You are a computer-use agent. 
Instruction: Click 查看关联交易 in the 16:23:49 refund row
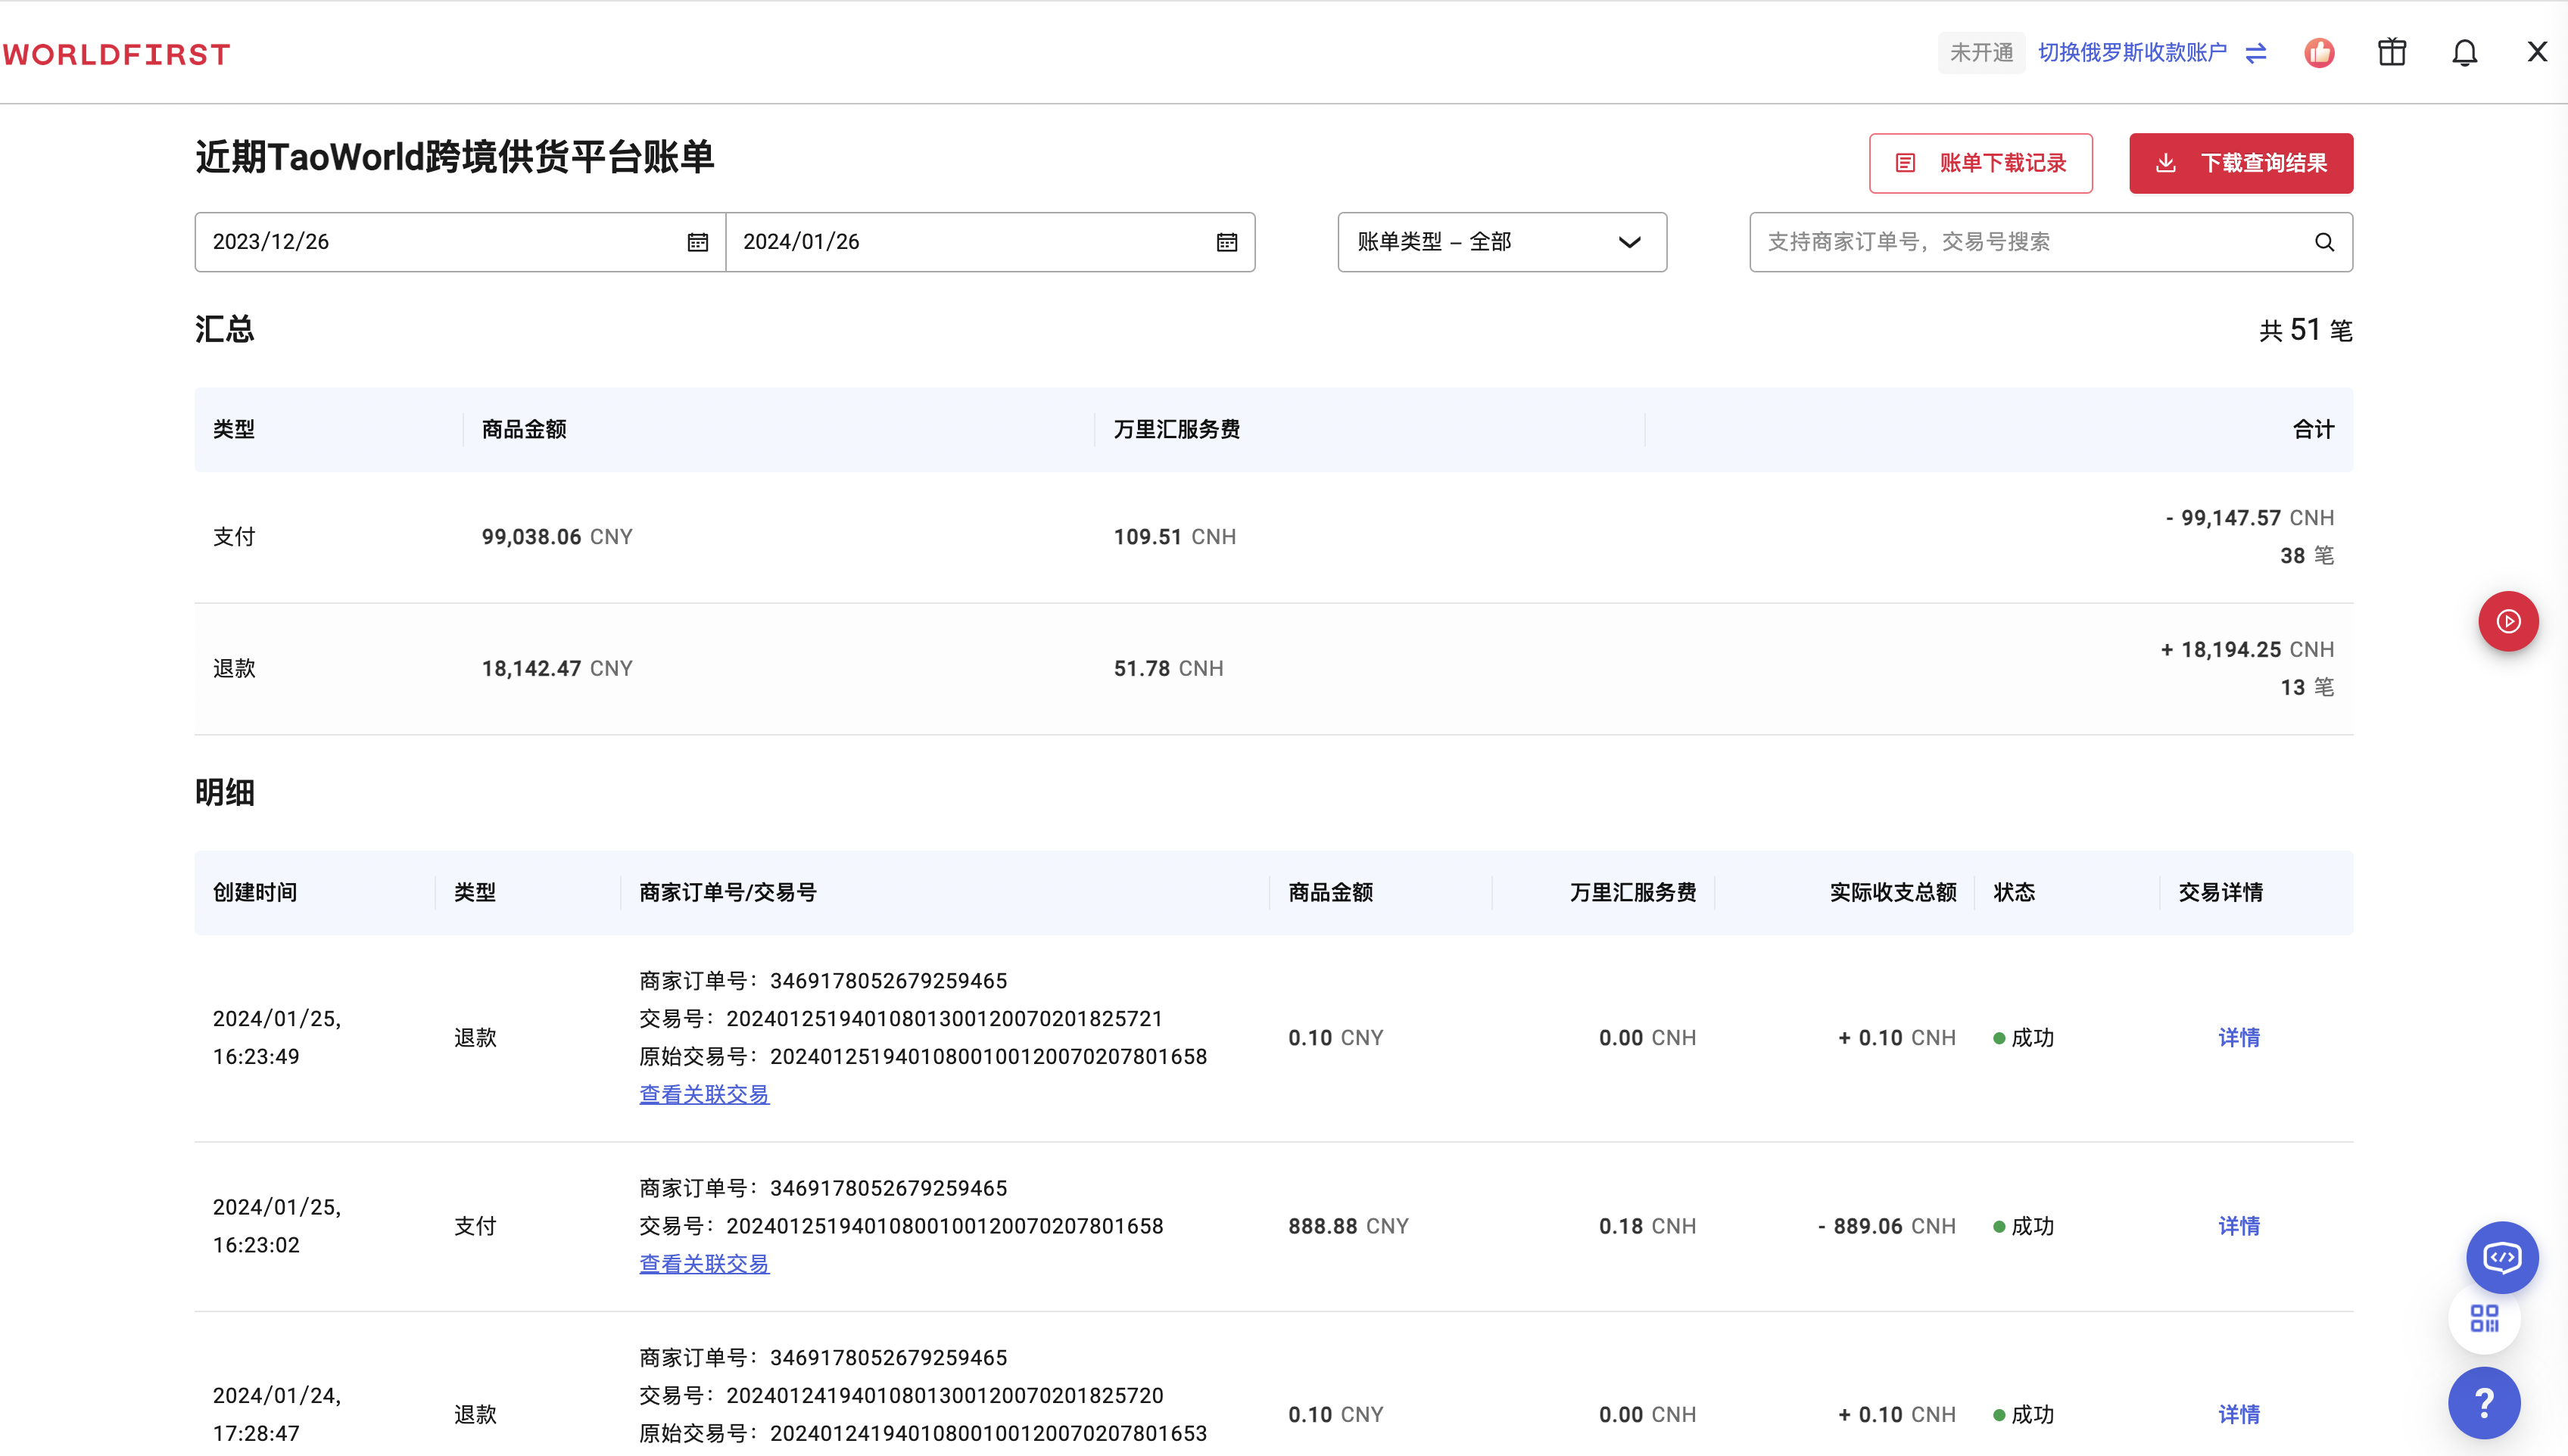click(x=704, y=1095)
